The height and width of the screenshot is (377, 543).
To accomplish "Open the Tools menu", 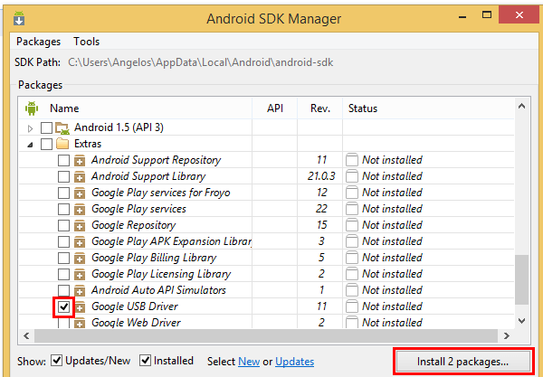I will [x=87, y=42].
